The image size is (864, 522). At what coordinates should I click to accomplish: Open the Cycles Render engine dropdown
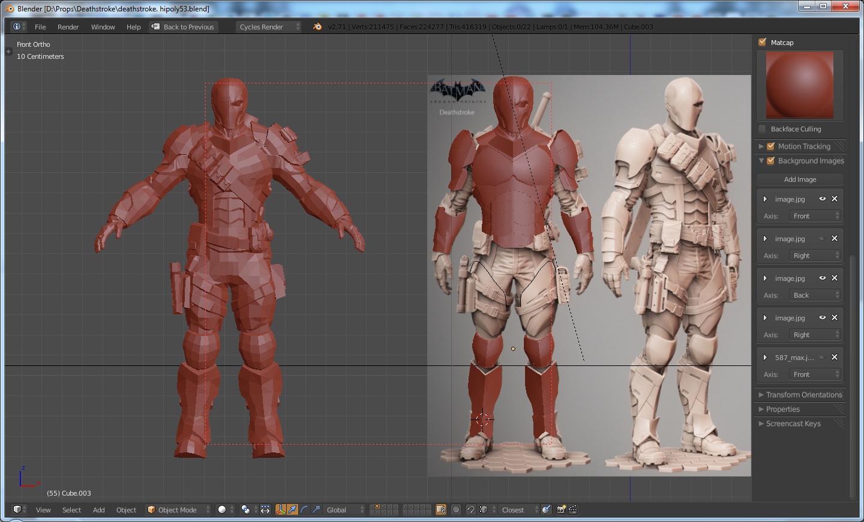[x=268, y=26]
